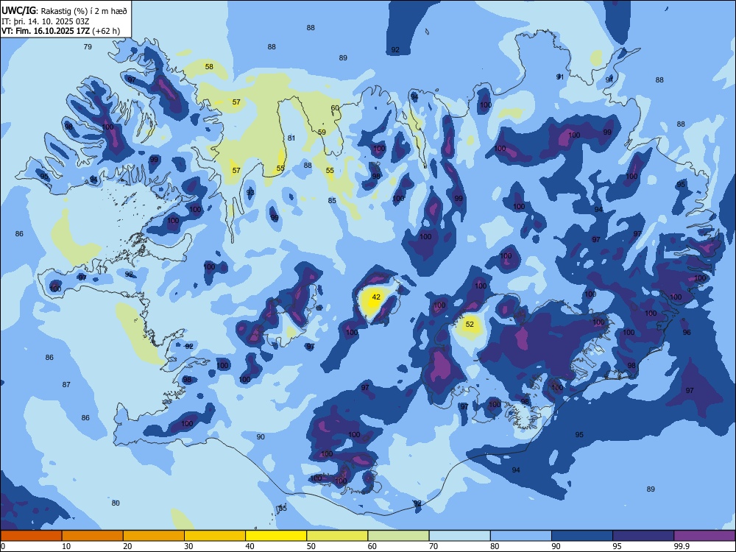
Task: Click the dark orange 0–10 legend swatch
Action: pos(31,536)
